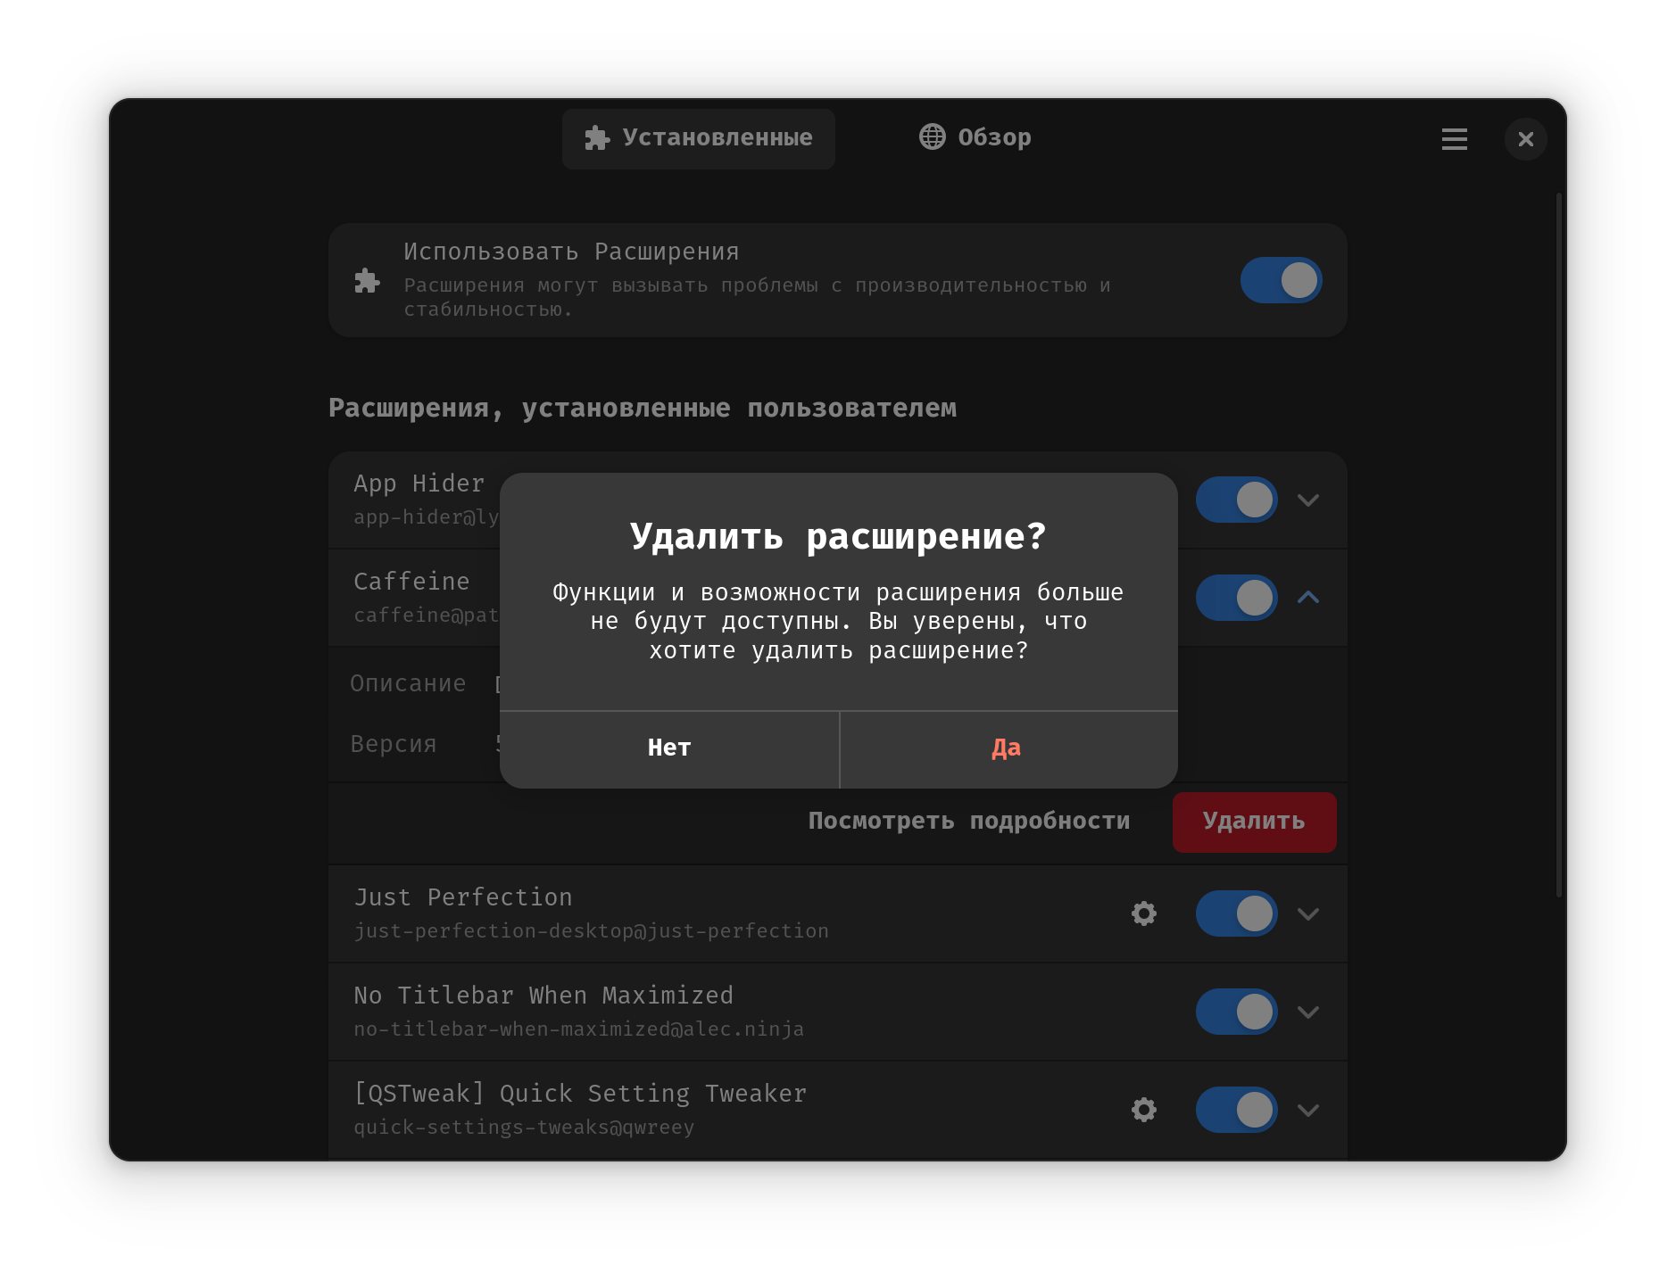Click the red Удалить button
Screen dimensions: 1676x1281
click(x=1254, y=822)
